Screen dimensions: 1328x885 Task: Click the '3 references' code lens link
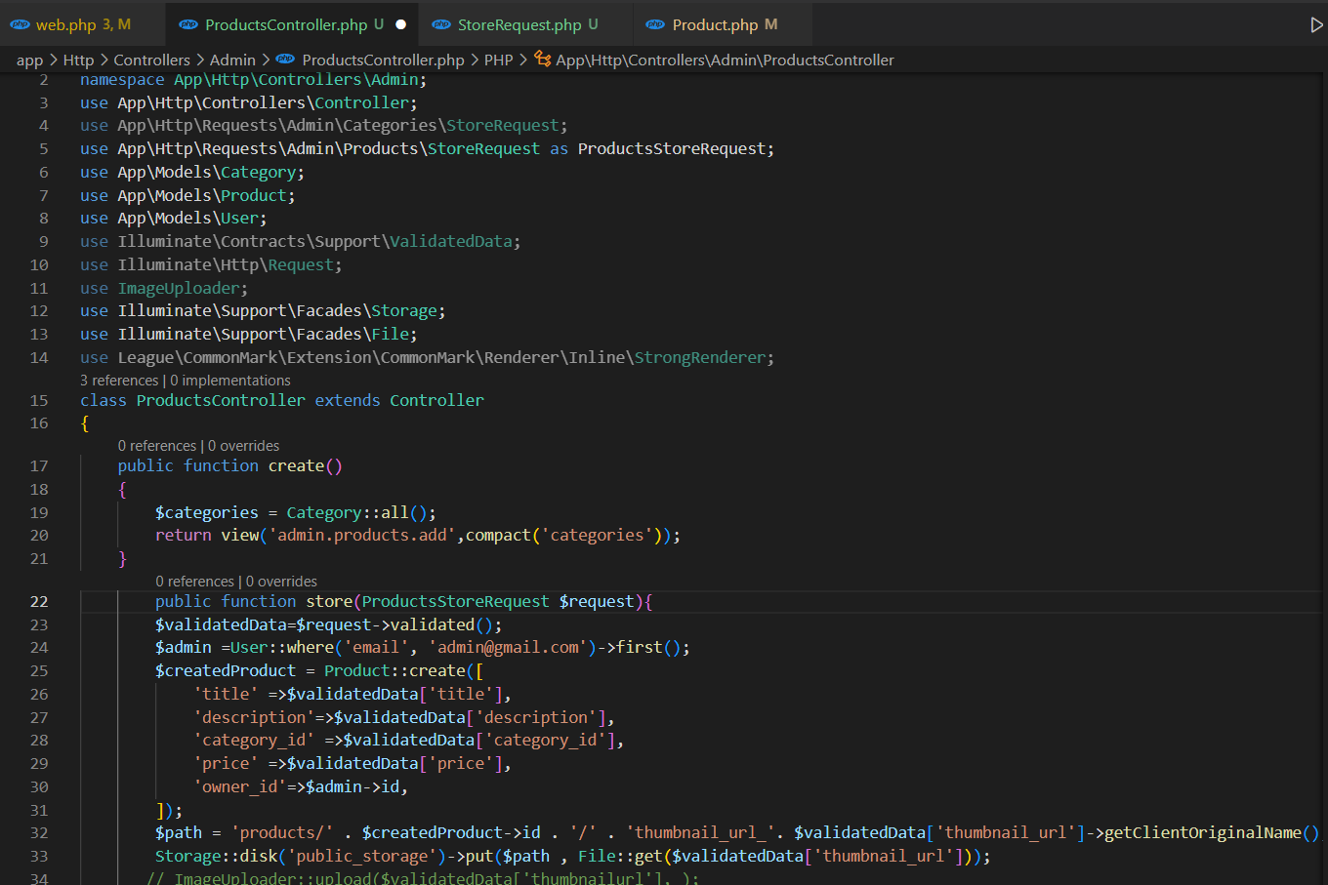119,381
